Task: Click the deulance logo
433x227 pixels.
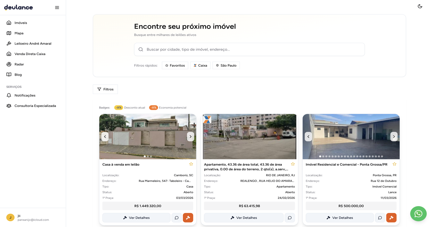Action: click(x=18, y=7)
